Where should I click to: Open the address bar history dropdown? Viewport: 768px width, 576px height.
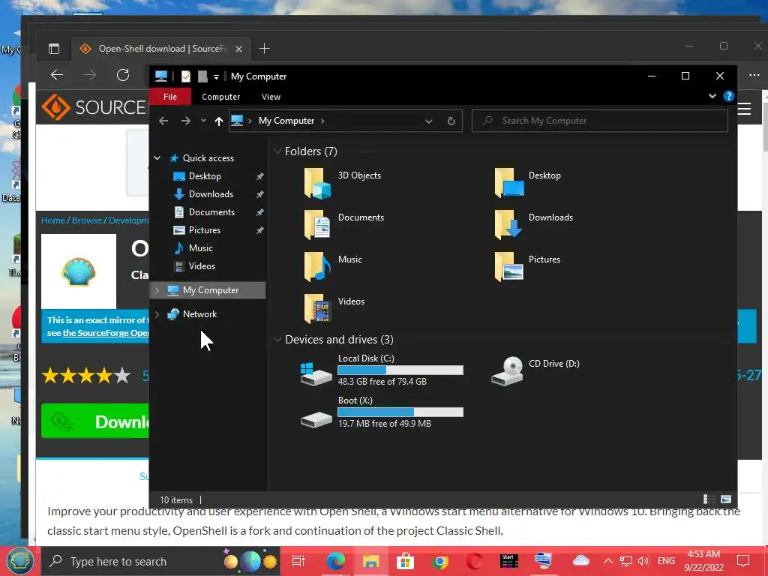point(428,121)
